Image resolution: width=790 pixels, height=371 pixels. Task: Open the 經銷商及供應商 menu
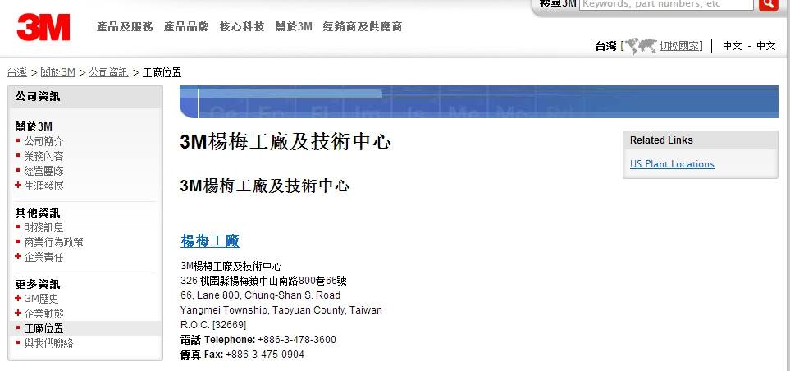[x=363, y=27]
